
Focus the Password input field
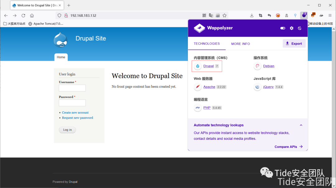click(72, 103)
